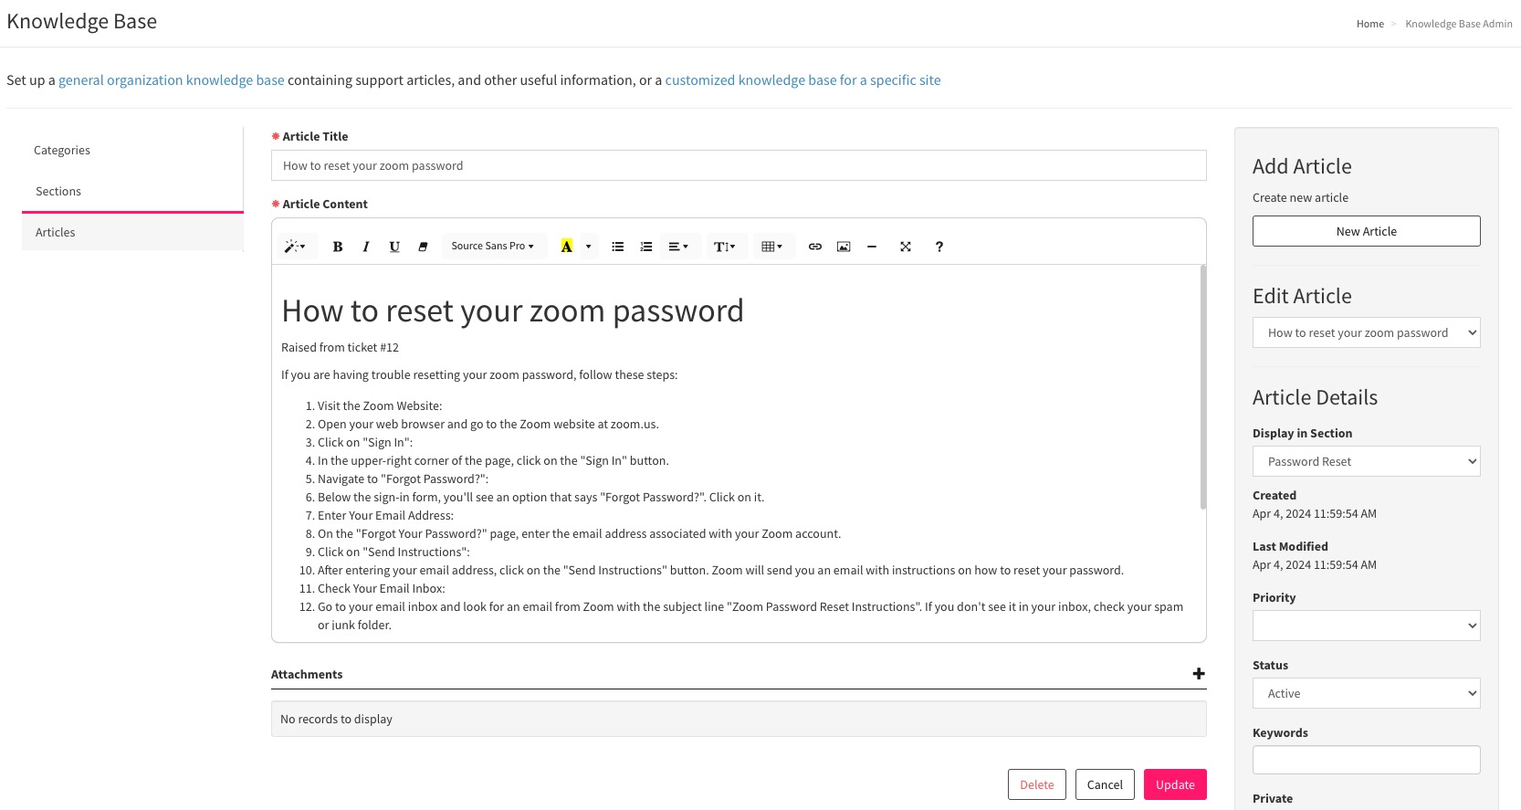Click the Keywords input field
This screenshot has height=810, width=1521.
[x=1367, y=760]
